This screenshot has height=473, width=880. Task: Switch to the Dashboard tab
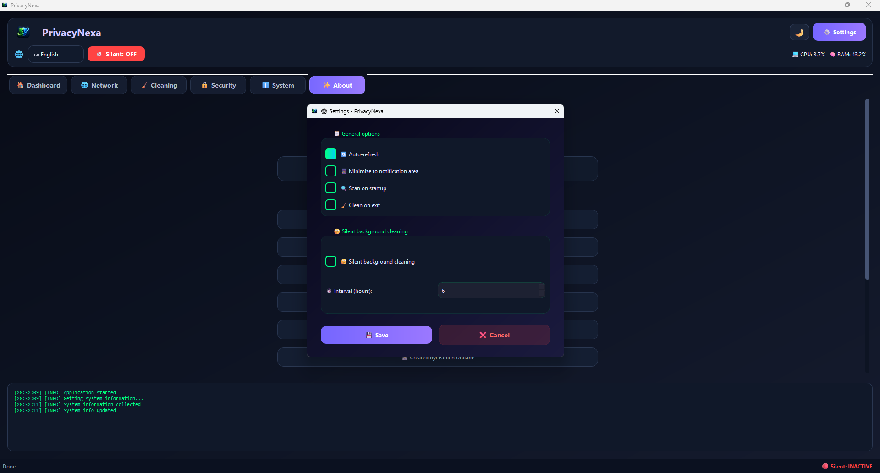[x=38, y=85]
